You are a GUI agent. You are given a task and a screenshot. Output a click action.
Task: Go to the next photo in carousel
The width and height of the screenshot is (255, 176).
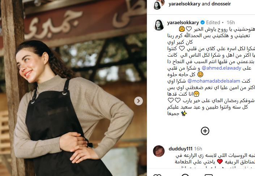139,101
